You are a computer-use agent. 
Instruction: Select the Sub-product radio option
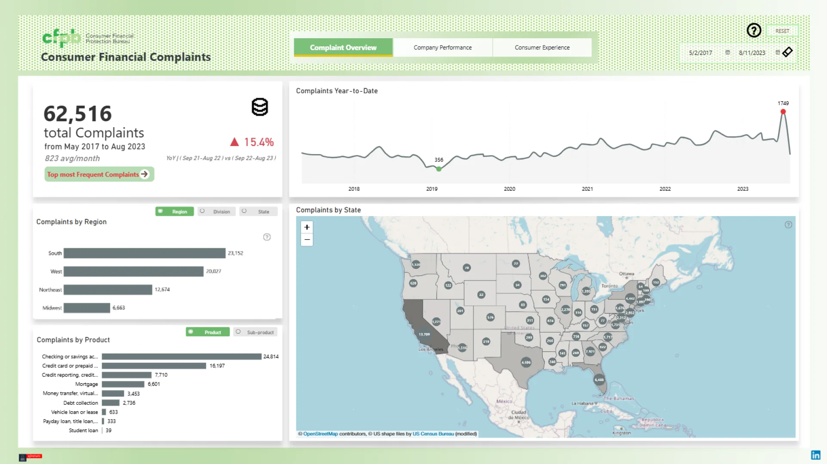tap(255, 332)
